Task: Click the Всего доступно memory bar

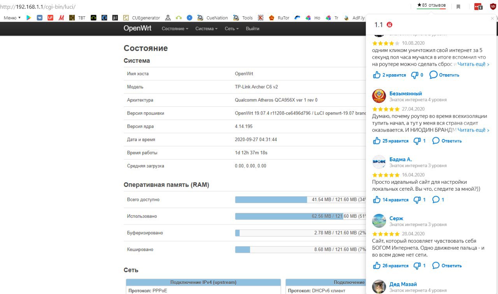Action: [x=300, y=200]
